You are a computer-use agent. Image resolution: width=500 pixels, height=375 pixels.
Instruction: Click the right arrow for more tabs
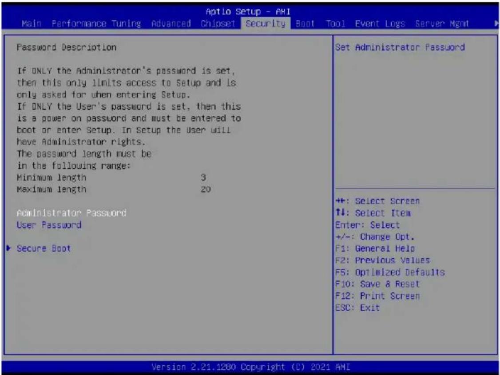coord(496,23)
